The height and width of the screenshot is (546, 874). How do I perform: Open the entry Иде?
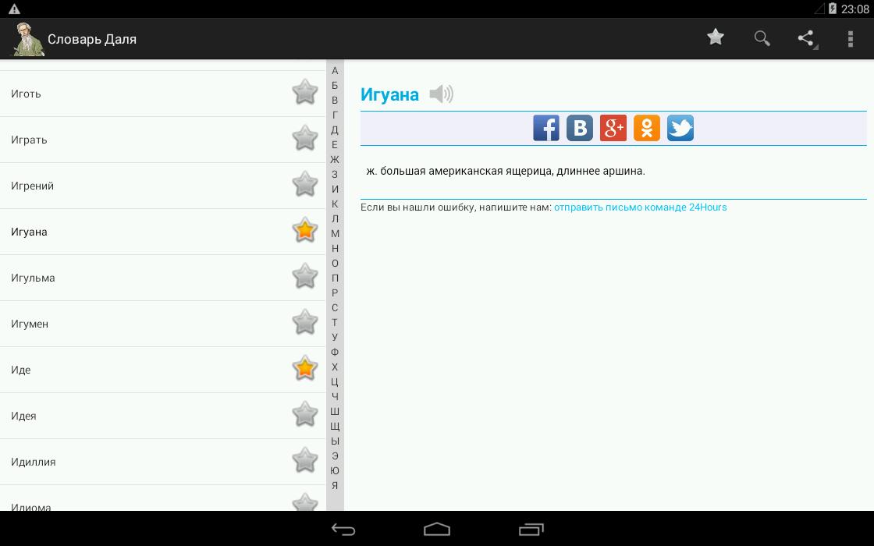(163, 370)
